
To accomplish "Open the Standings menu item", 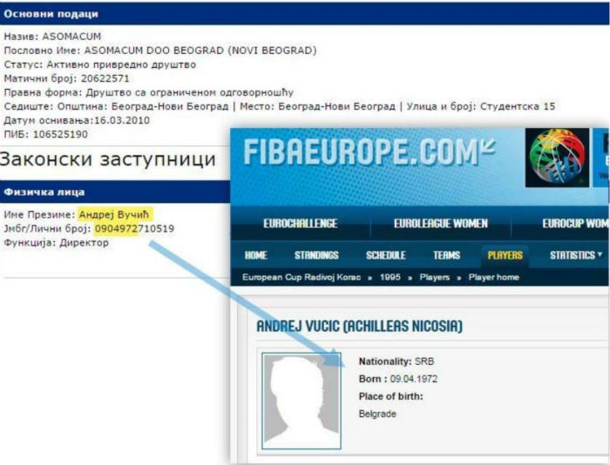I will click(x=316, y=255).
